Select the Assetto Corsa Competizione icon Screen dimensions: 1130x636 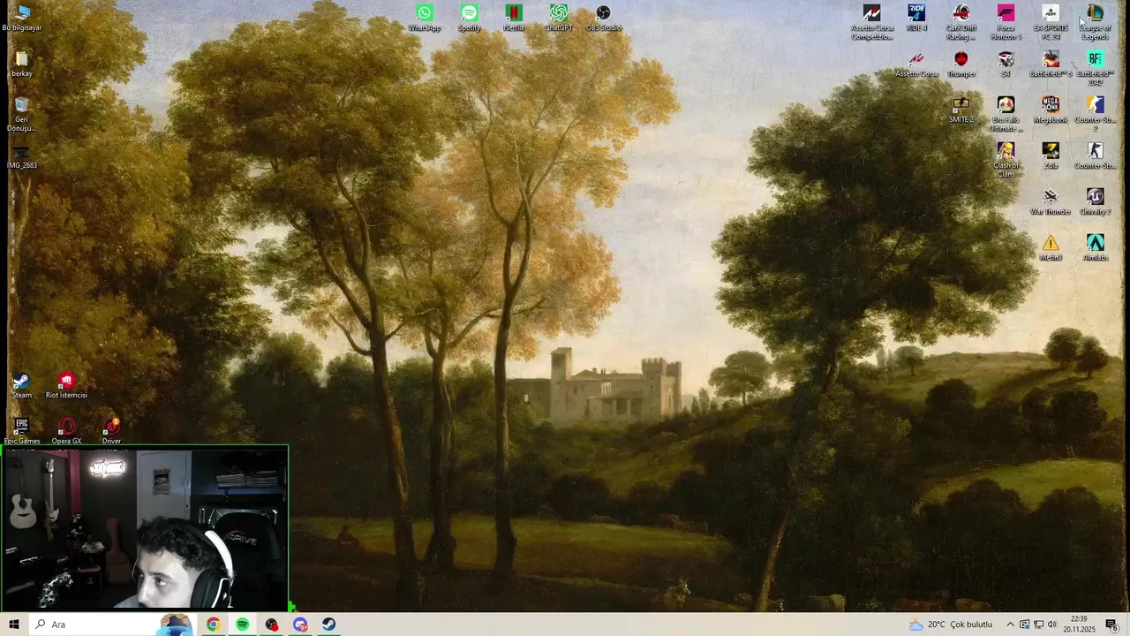click(872, 22)
